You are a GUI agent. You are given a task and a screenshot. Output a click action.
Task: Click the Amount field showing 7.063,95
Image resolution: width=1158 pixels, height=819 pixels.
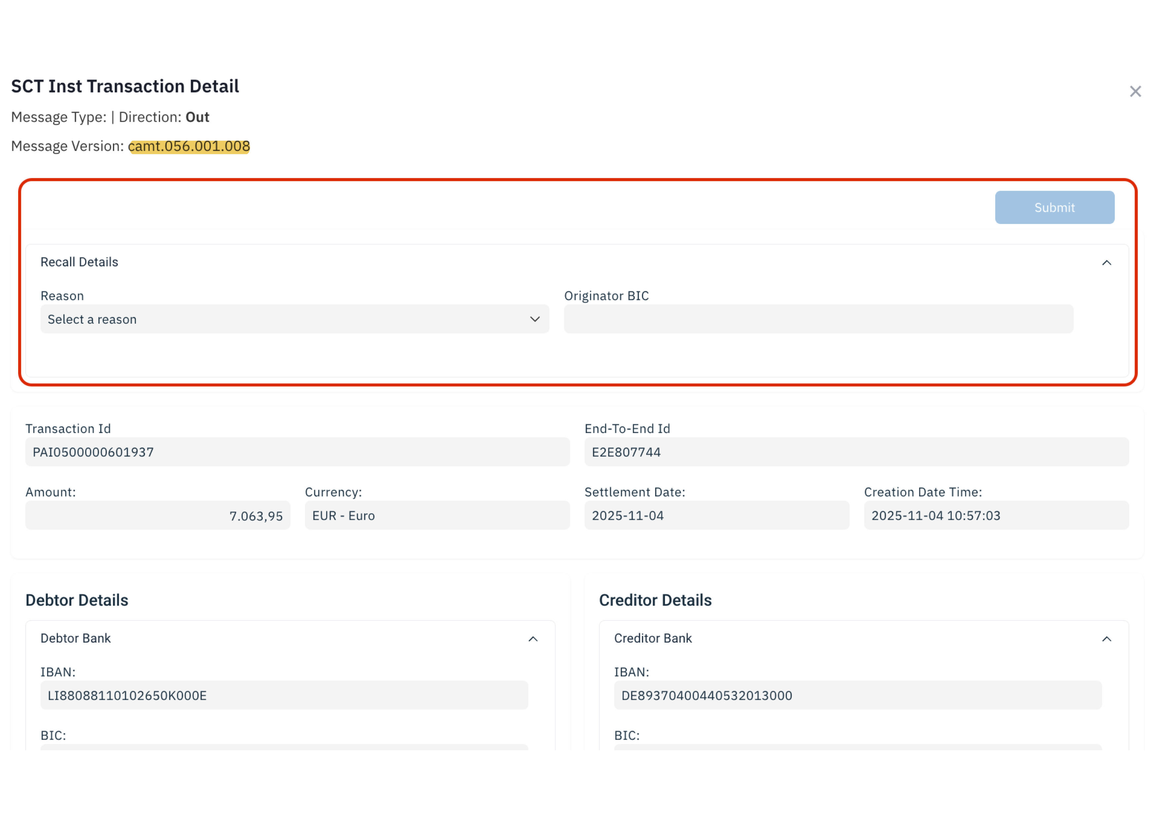pos(158,516)
